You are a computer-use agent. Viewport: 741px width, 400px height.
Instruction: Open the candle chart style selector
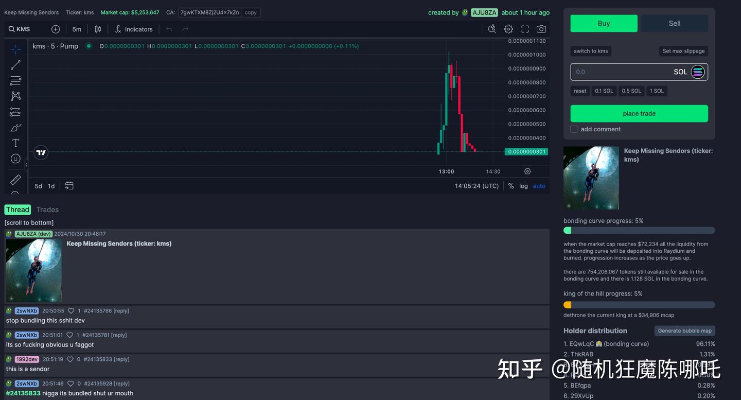[98, 29]
